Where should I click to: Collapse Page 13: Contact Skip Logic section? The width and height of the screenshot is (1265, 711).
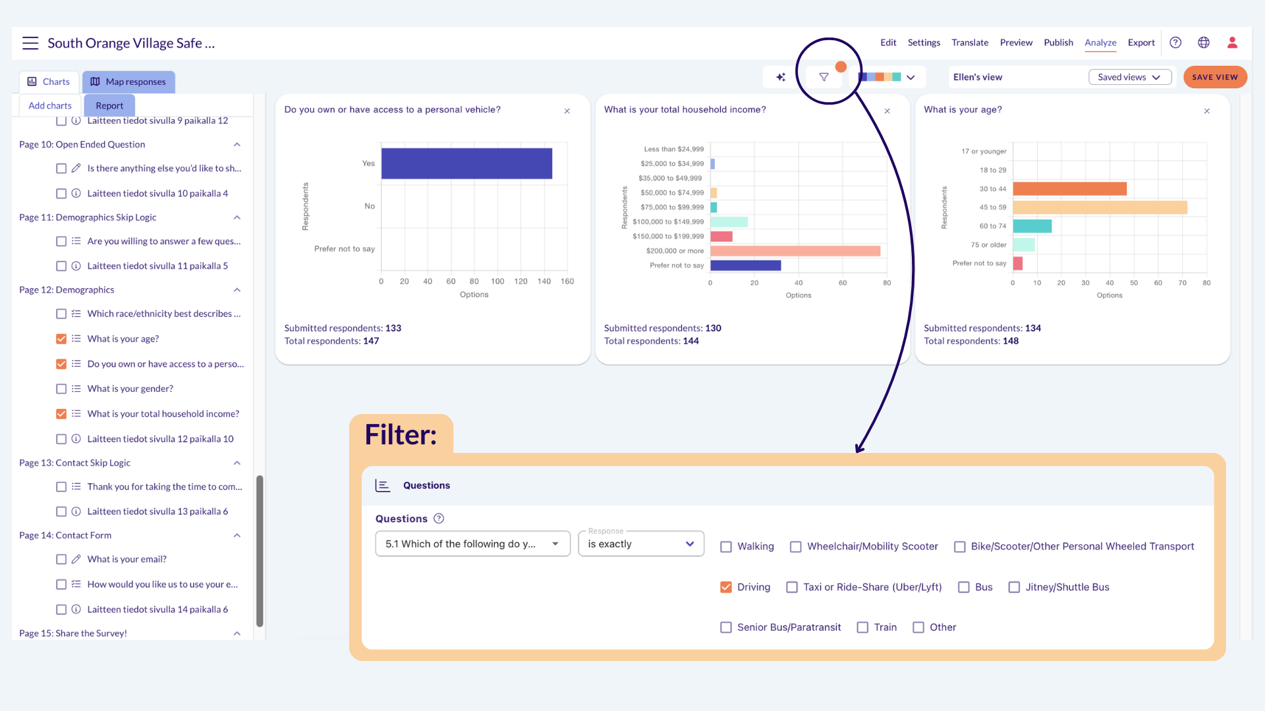pyautogui.click(x=237, y=463)
